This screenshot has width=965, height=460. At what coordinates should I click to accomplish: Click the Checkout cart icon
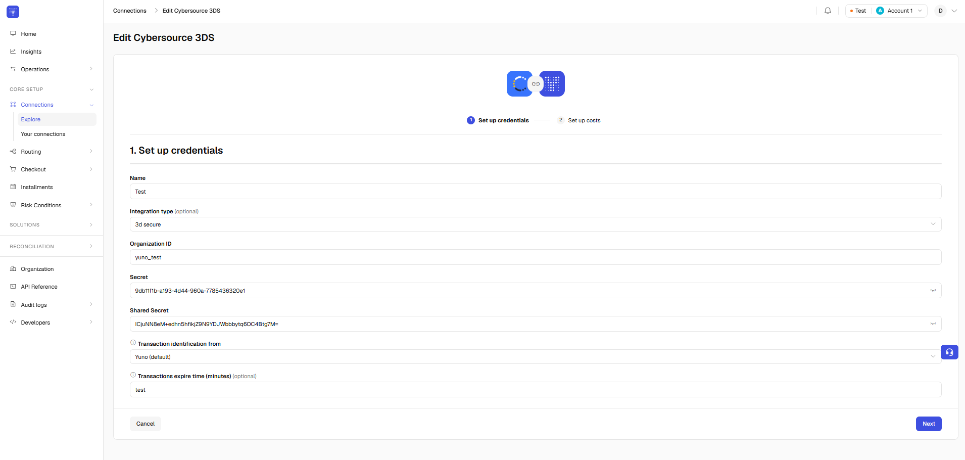coord(13,169)
